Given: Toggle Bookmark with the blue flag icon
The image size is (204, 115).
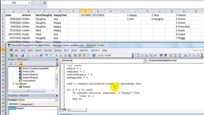Looking at the screenshot, I should tap(185, 55).
